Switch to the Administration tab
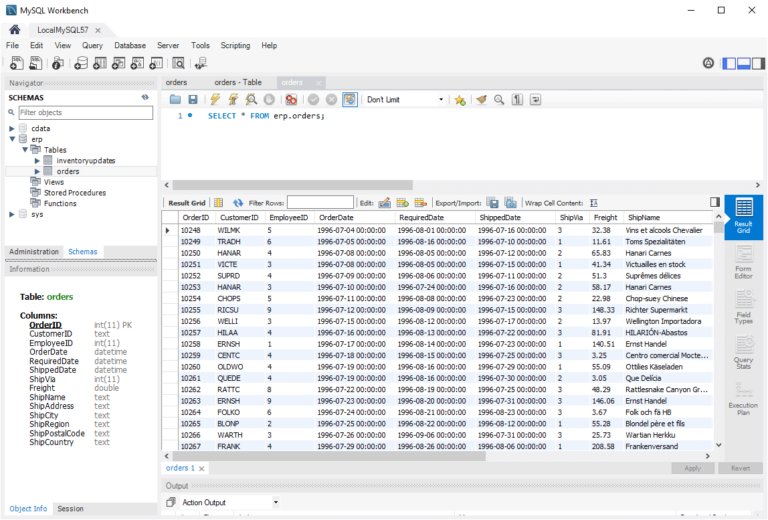The image size is (768, 520). point(34,252)
